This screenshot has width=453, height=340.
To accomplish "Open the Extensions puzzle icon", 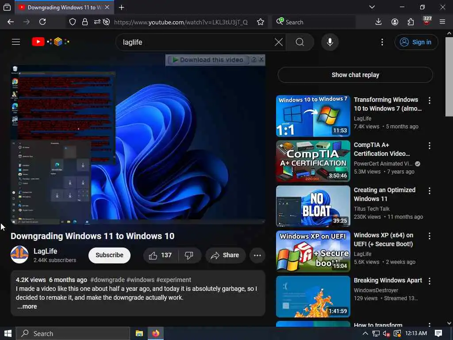I will 411,22.
